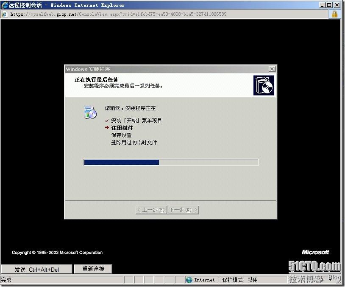Click the Microsoft logo at bottom right
Viewport: 345px width, 287px height.
316,252
